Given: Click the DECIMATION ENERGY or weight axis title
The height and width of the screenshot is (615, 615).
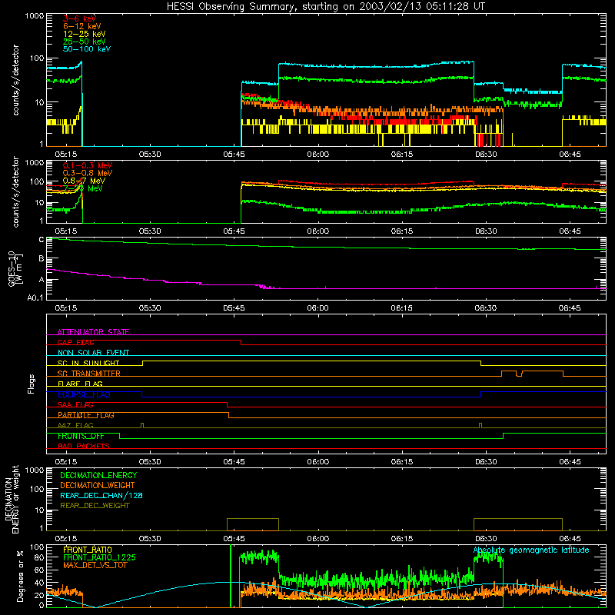Looking at the screenshot, I should click(12, 499).
